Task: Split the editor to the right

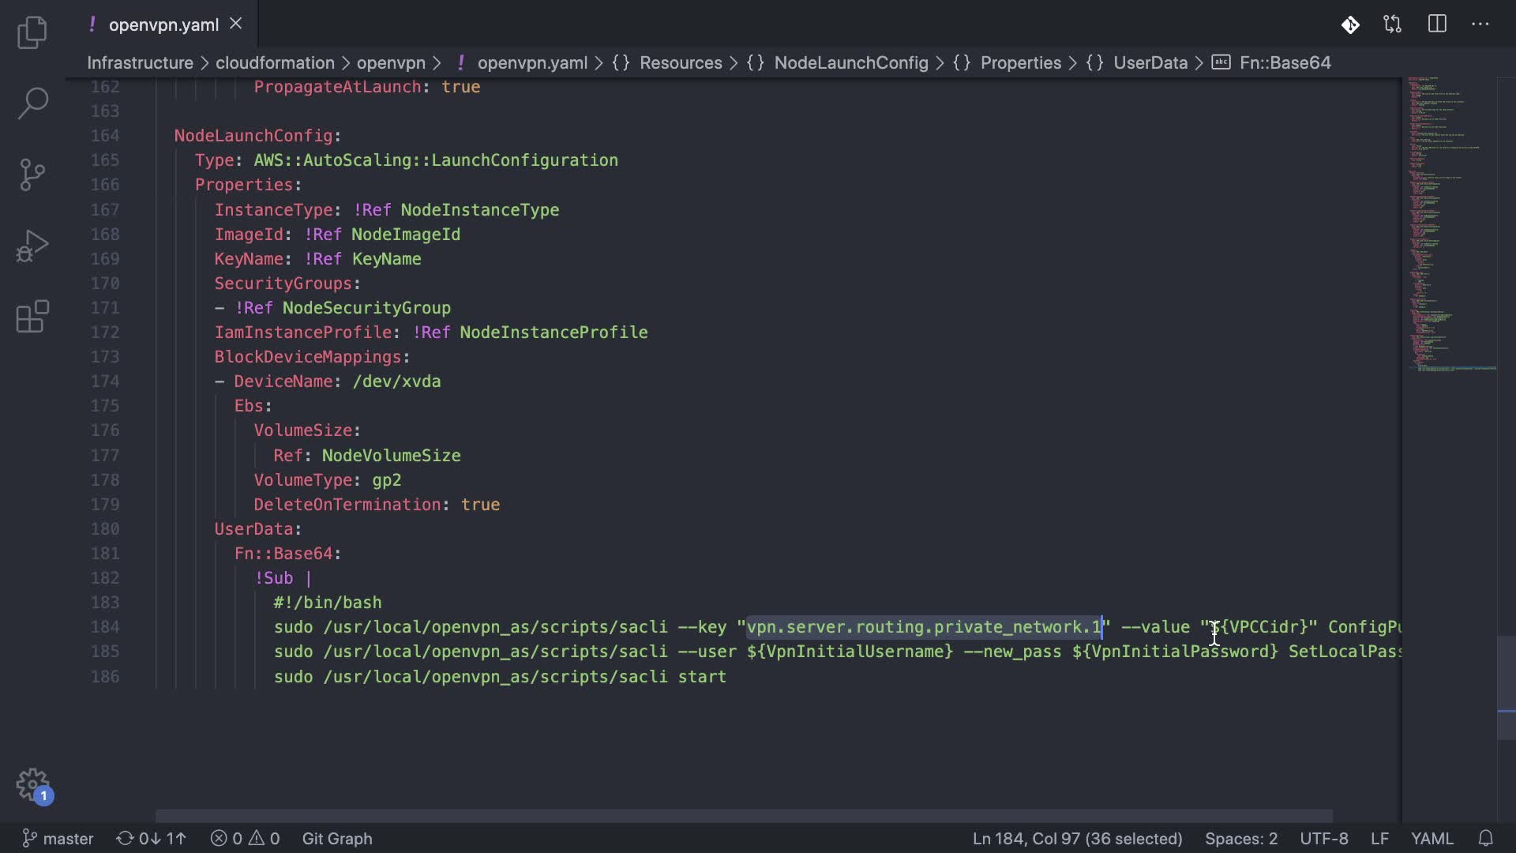Action: [x=1437, y=24]
